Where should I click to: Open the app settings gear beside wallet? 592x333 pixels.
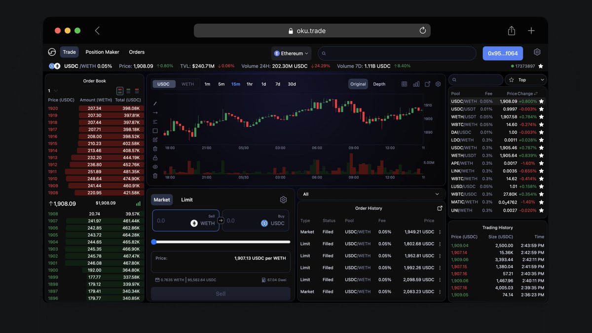click(x=537, y=52)
